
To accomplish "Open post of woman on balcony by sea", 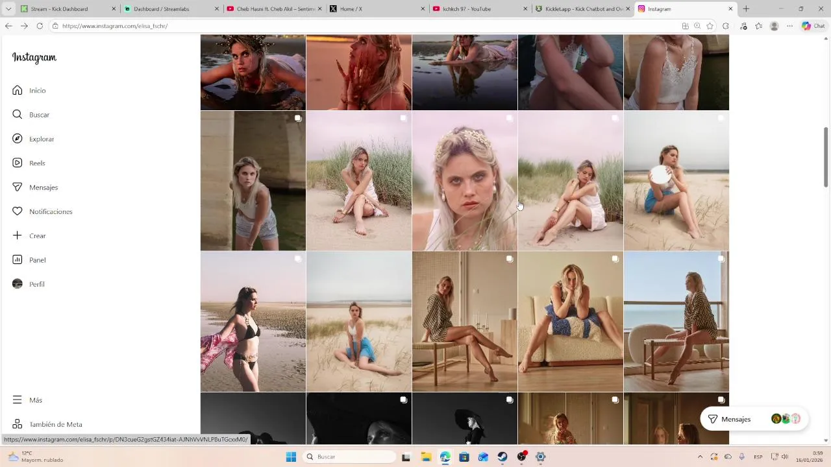I will click(x=676, y=322).
